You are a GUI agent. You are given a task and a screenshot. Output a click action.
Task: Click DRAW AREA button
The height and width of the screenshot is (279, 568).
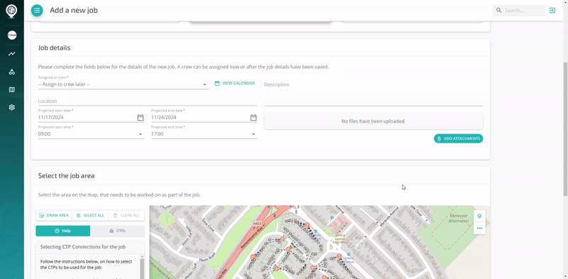(54, 215)
